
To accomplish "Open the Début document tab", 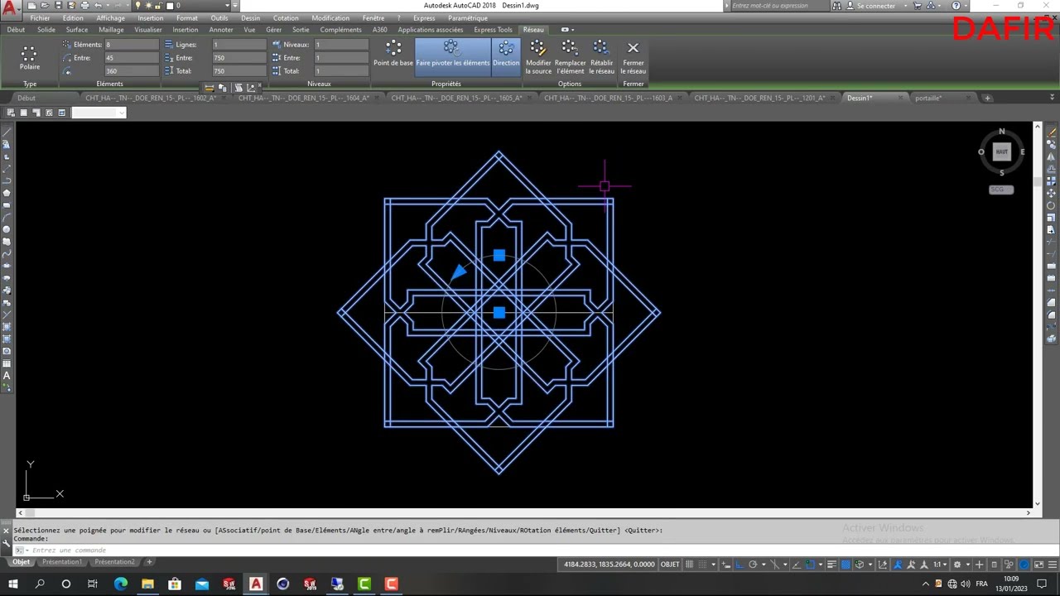I will click(26, 98).
